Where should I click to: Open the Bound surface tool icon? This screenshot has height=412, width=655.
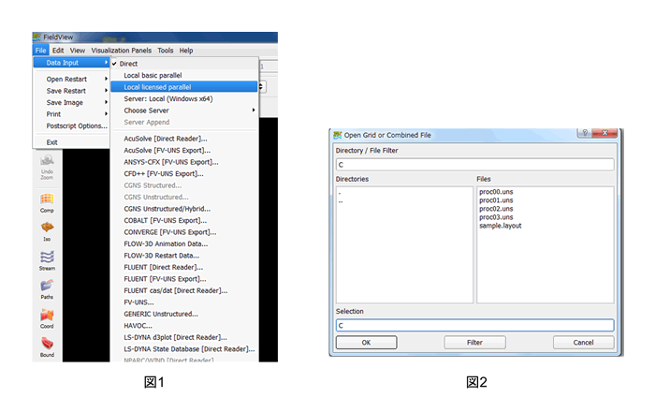pyautogui.click(x=47, y=346)
